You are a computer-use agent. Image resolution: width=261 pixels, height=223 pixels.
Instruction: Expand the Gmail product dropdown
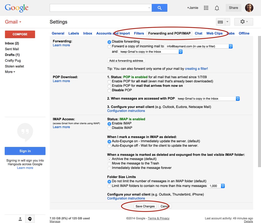tap(13, 22)
